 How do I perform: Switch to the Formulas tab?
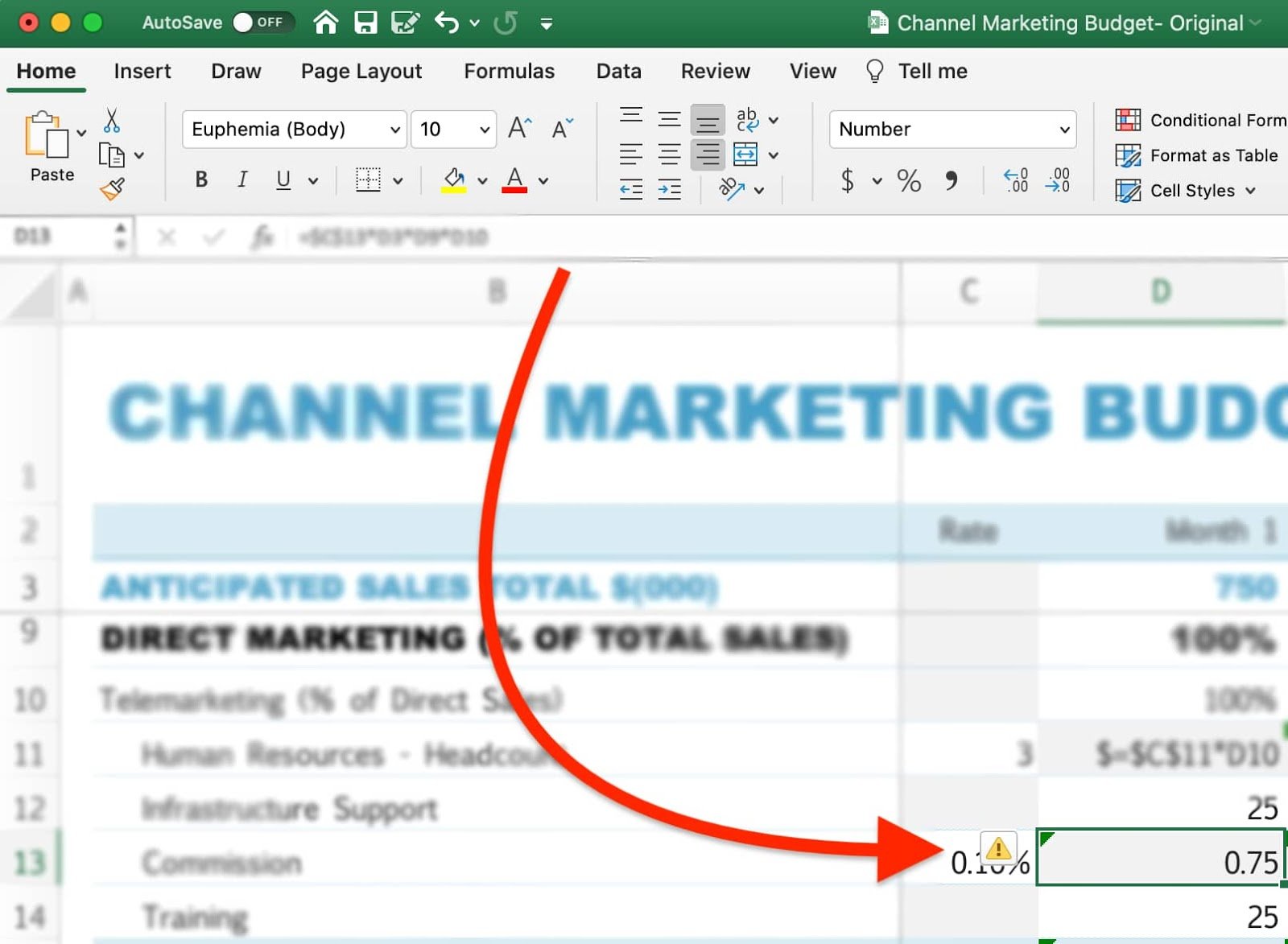click(x=509, y=71)
